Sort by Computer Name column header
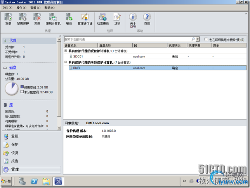Viewport: 250px width, 188px height. [80, 46]
